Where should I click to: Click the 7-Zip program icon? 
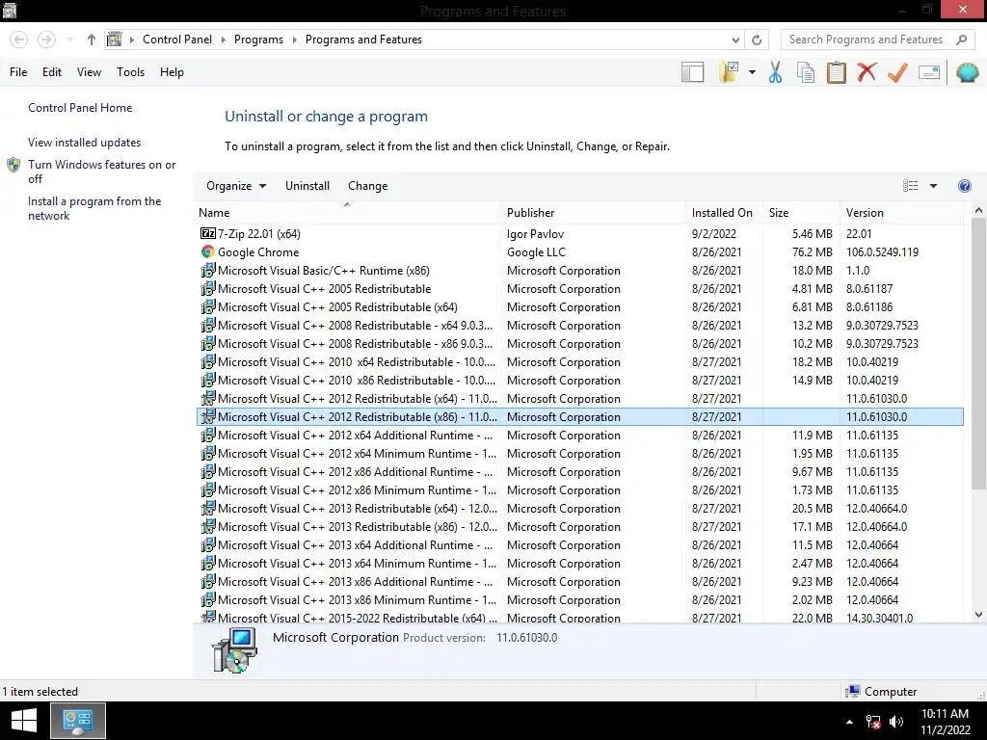208,233
